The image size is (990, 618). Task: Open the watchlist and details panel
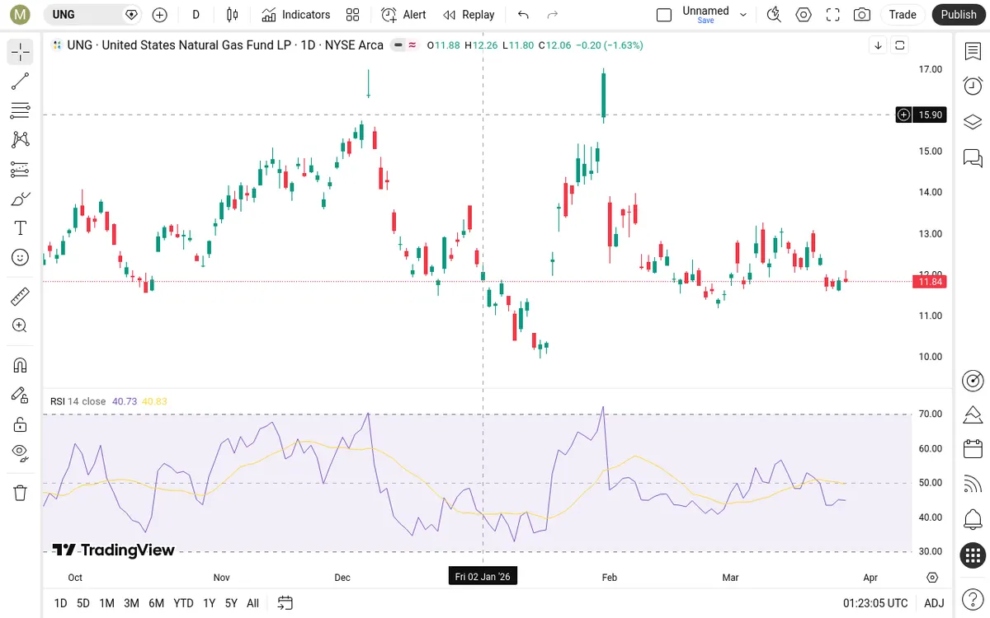click(973, 51)
